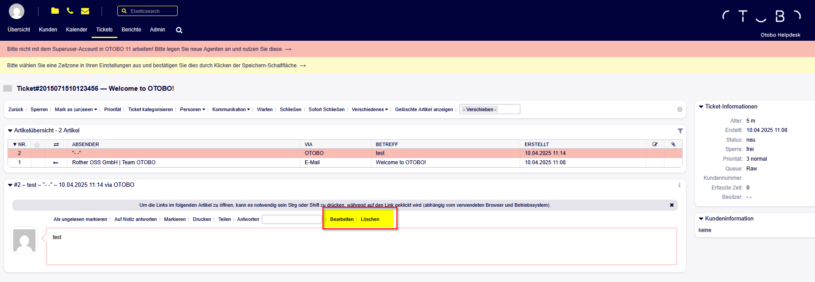Switch to the Berichte navigation tab
The width and height of the screenshot is (815, 282).
pyautogui.click(x=131, y=30)
